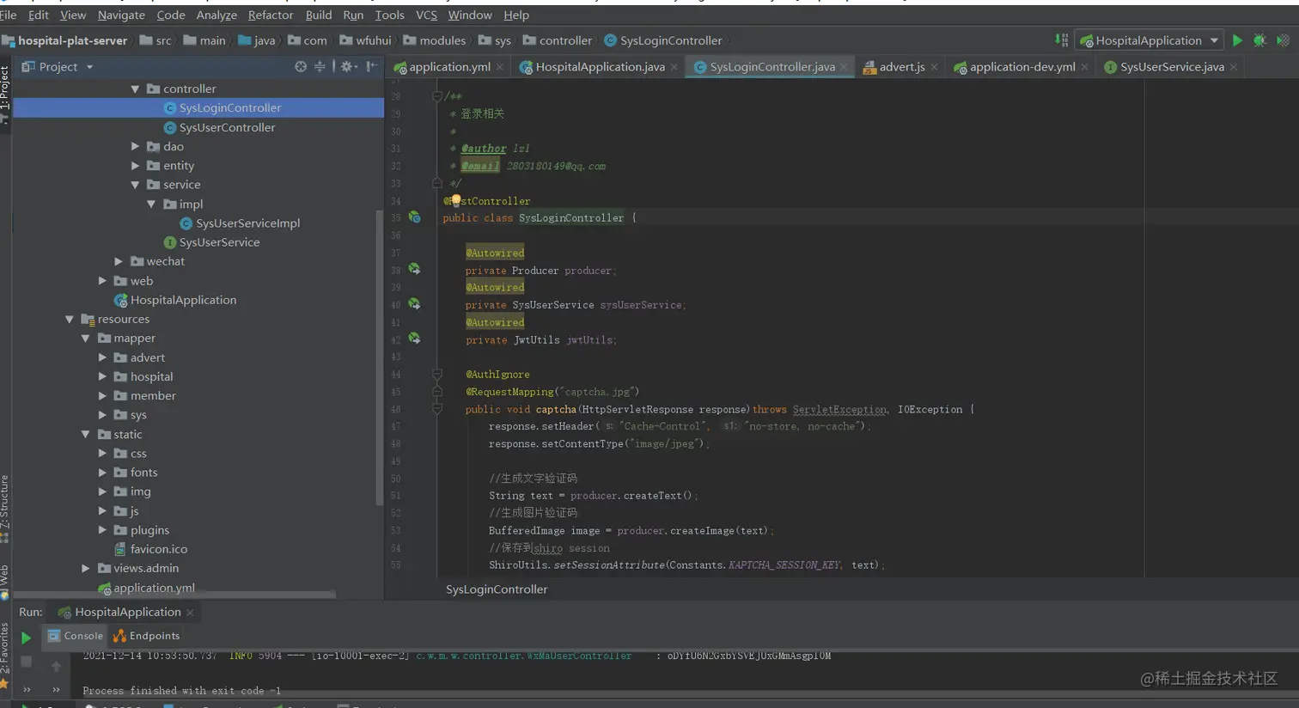Click the stop icon in Run panel
Screen dimensions: 1299x708
(x=26, y=662)
